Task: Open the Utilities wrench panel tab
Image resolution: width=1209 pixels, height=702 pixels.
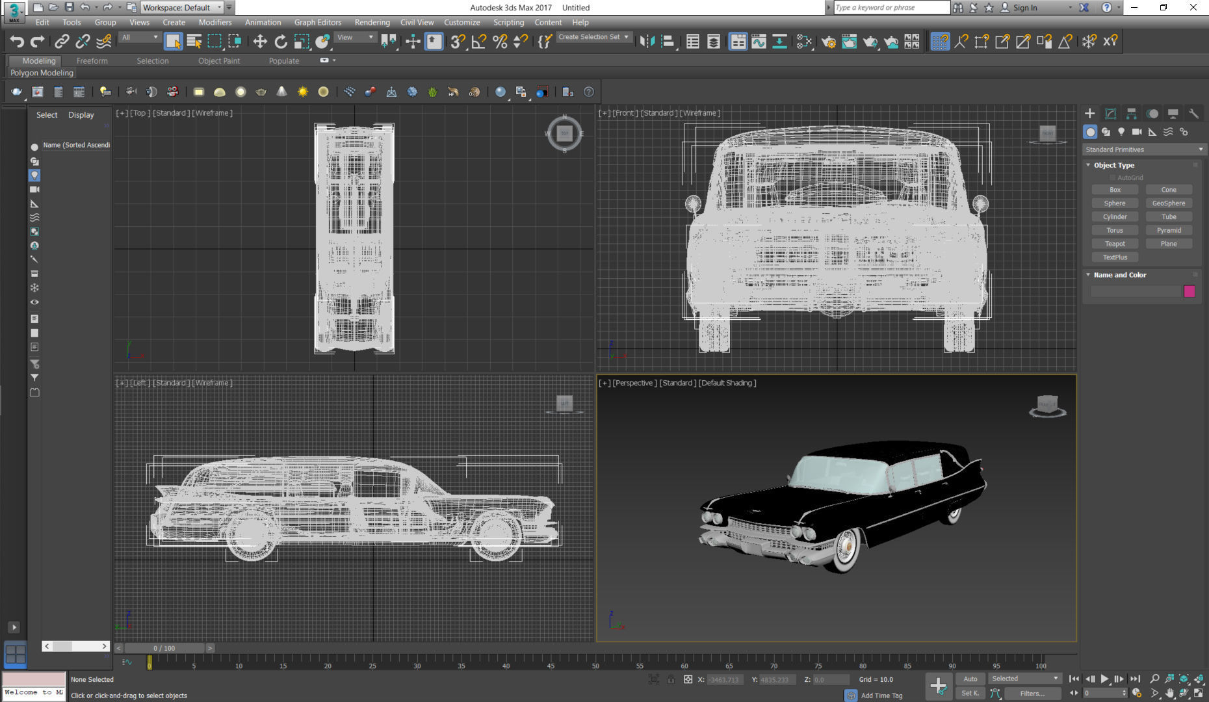Action: (1194, 114)
